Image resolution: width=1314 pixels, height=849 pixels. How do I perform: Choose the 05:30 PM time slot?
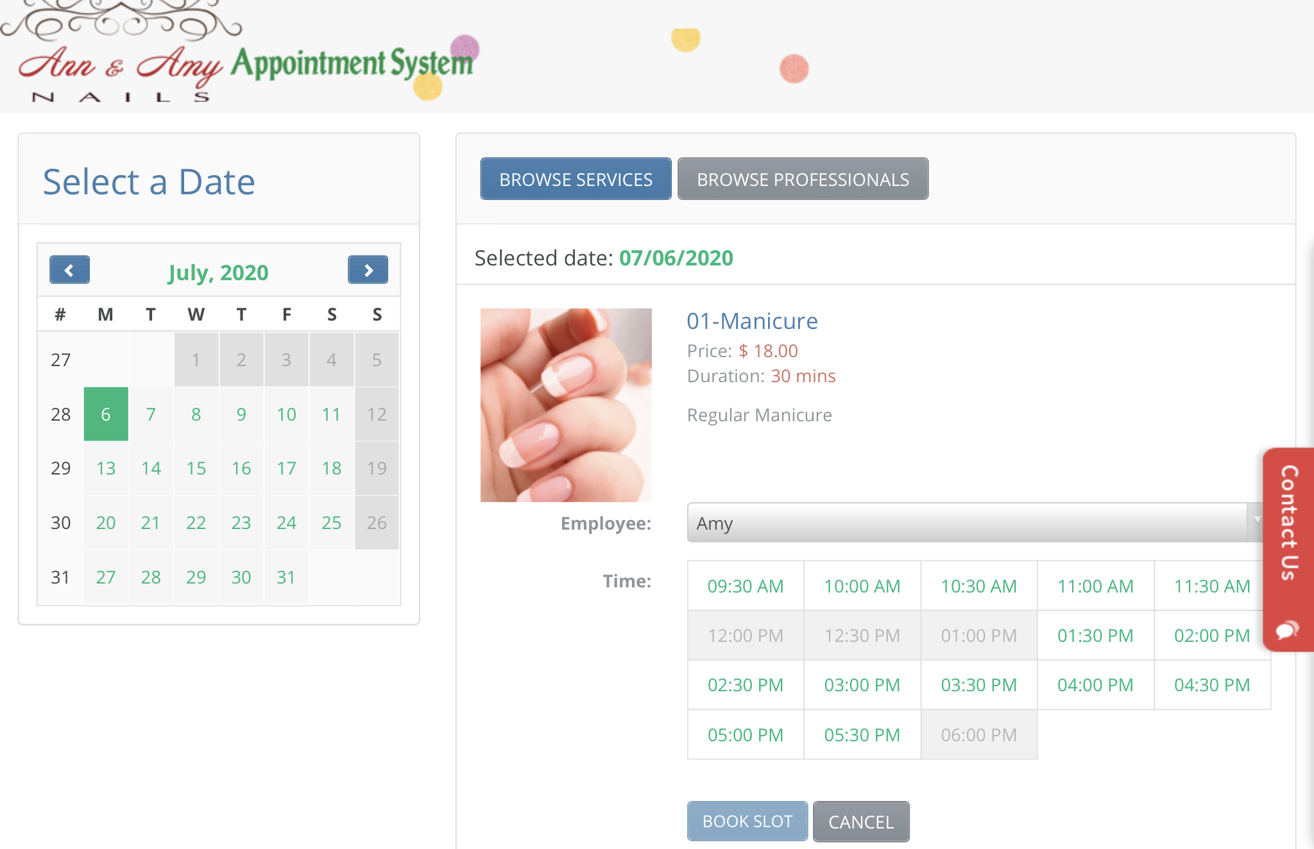[862, 735]
